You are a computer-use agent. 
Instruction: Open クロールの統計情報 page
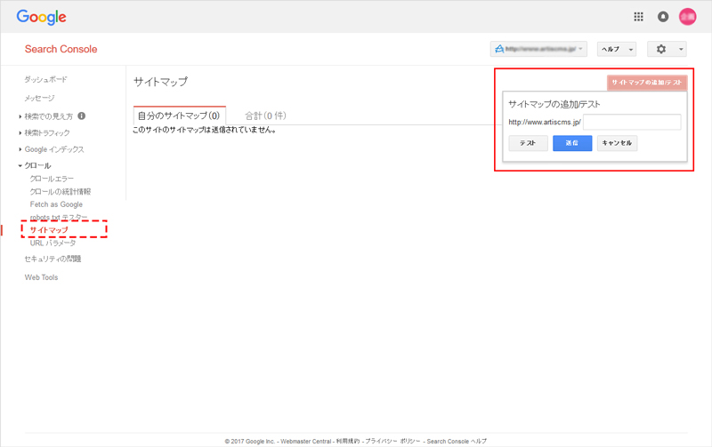coord(61,191)
